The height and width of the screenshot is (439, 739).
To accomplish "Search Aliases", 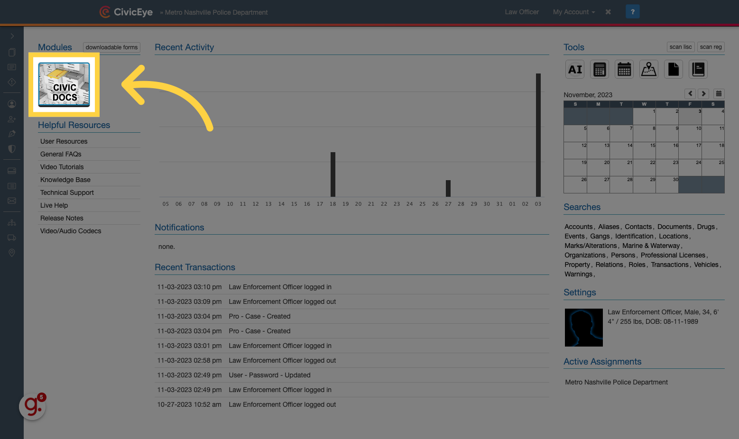I will [609, 227].
